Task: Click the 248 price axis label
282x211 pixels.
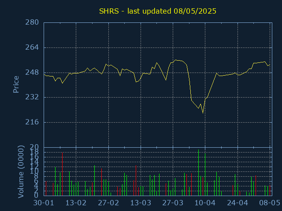Action: [x=32, y=73]
